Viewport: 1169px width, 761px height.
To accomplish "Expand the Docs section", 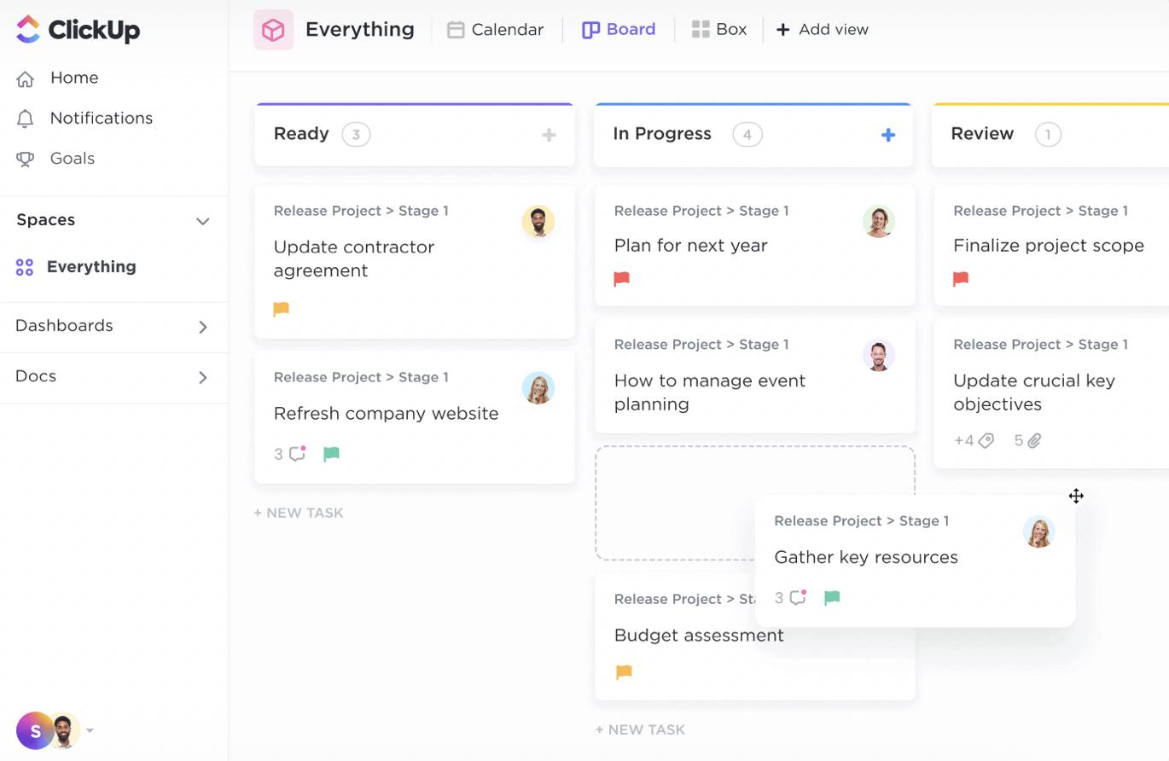I will point(203,376).
